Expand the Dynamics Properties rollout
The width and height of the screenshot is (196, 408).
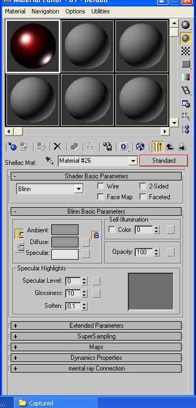(x=96, y=358)
